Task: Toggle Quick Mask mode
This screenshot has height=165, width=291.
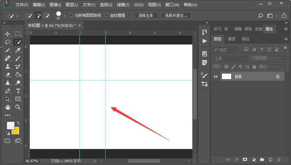Action: point(7,141)
